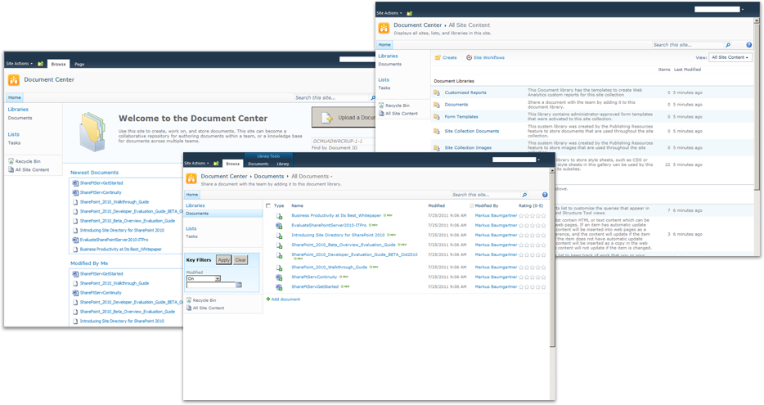
Task: Click Navigate Up icon in Document Center home window
Action: click(40, 64)
